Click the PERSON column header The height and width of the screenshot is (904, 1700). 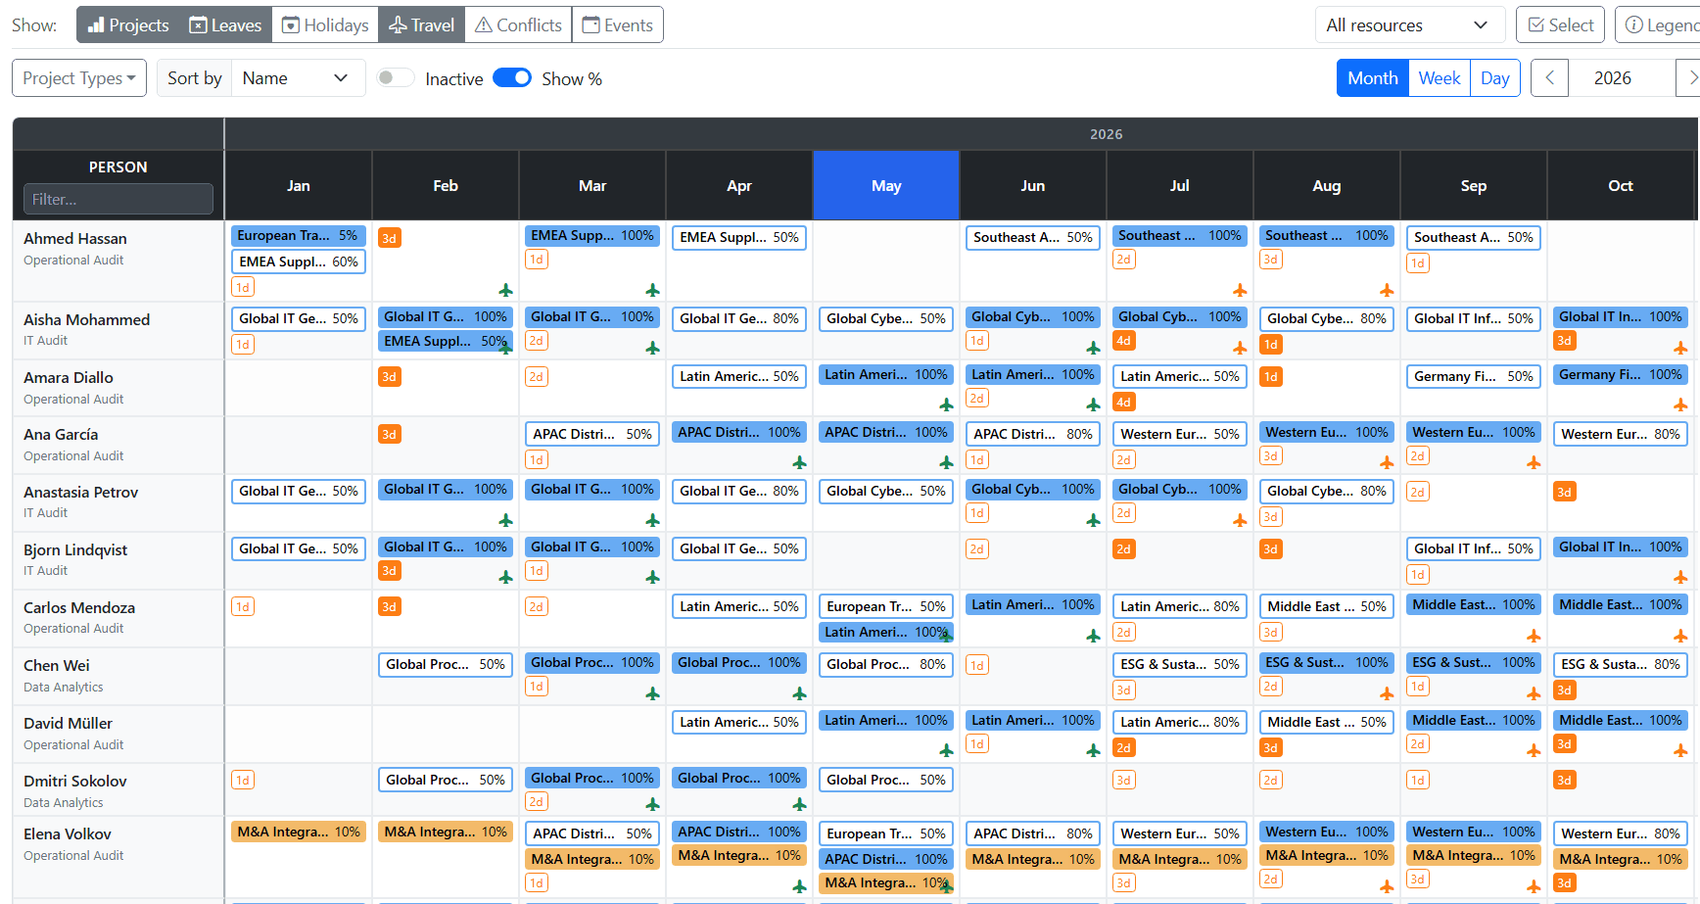click(118, 167)
